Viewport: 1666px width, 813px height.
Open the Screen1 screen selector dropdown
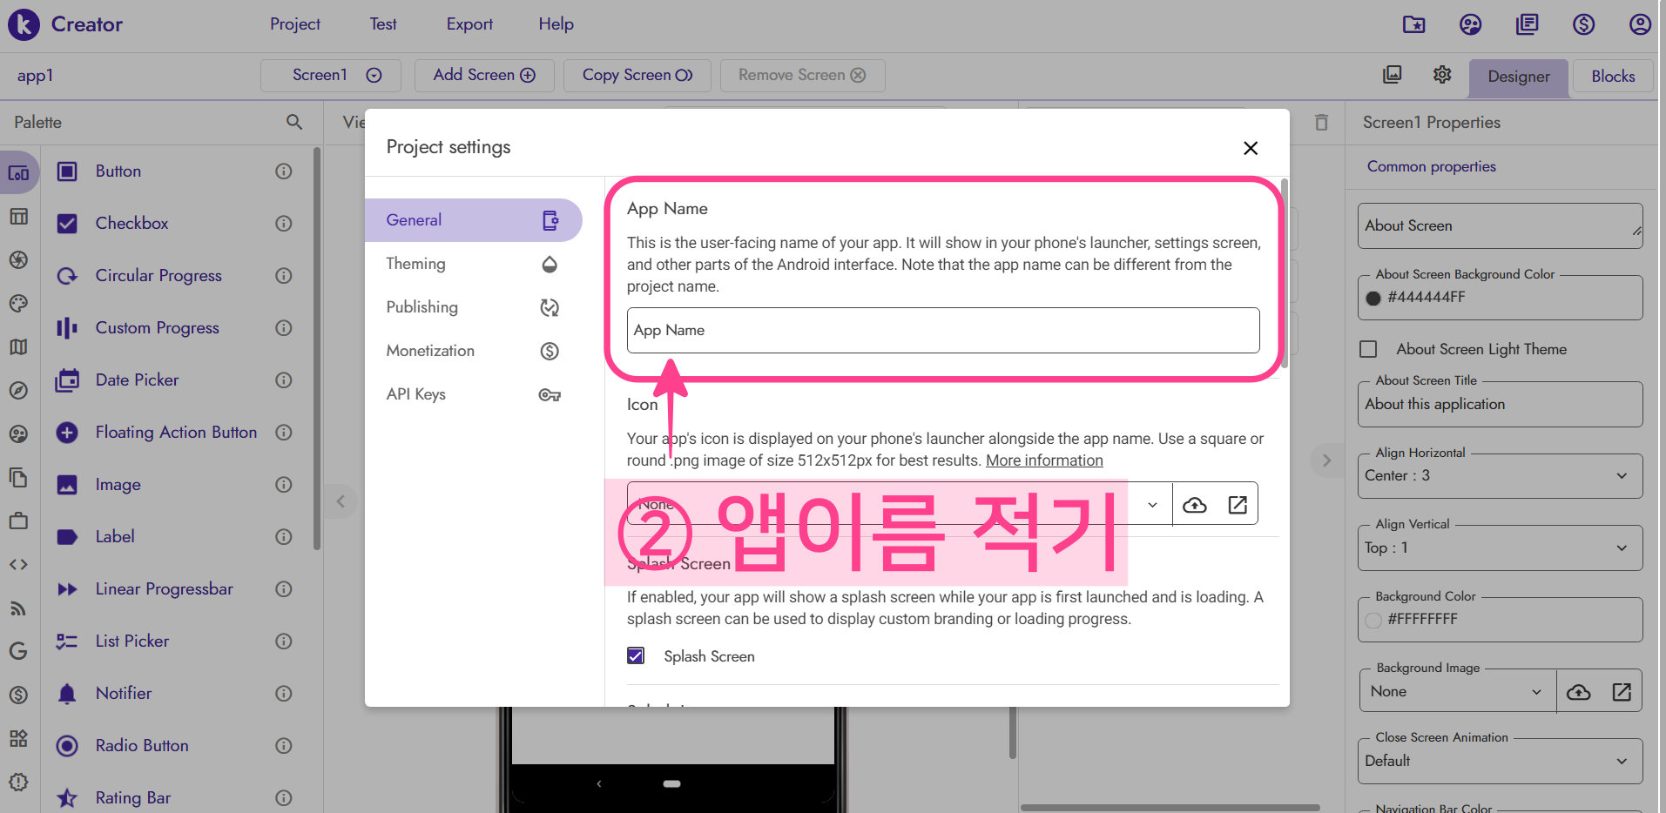331,76
